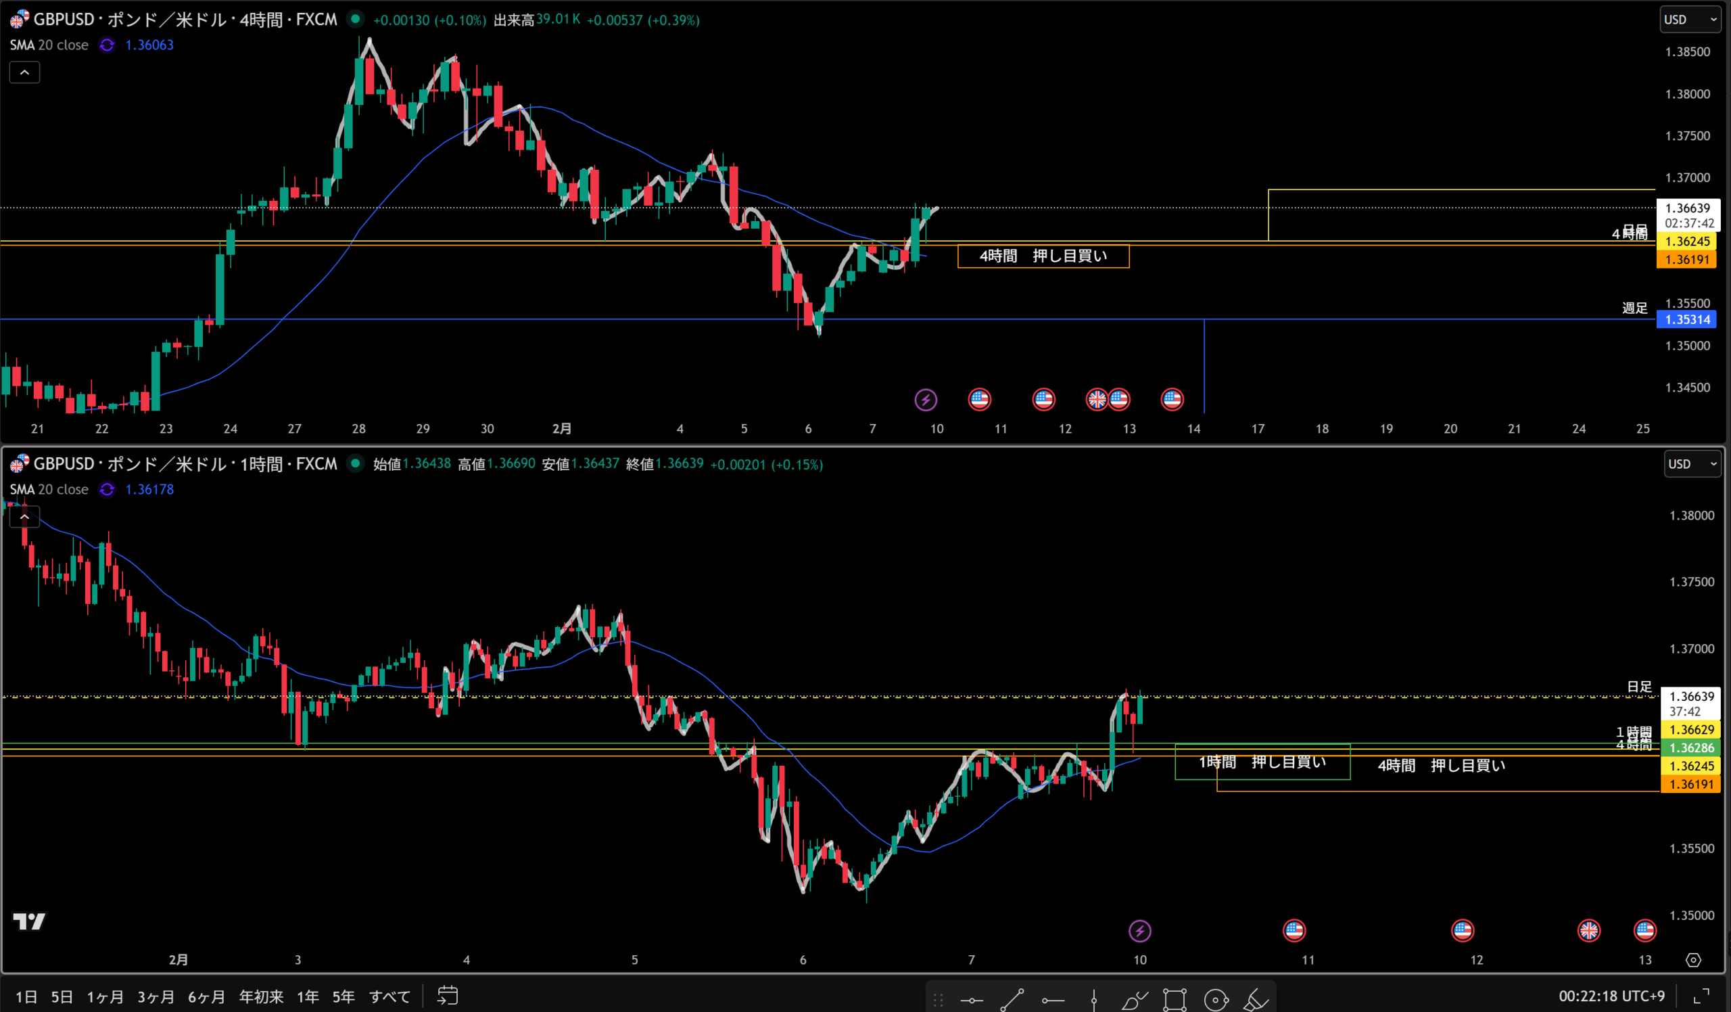Open the USD currency dropdown on top chart

click(1690, 20)
